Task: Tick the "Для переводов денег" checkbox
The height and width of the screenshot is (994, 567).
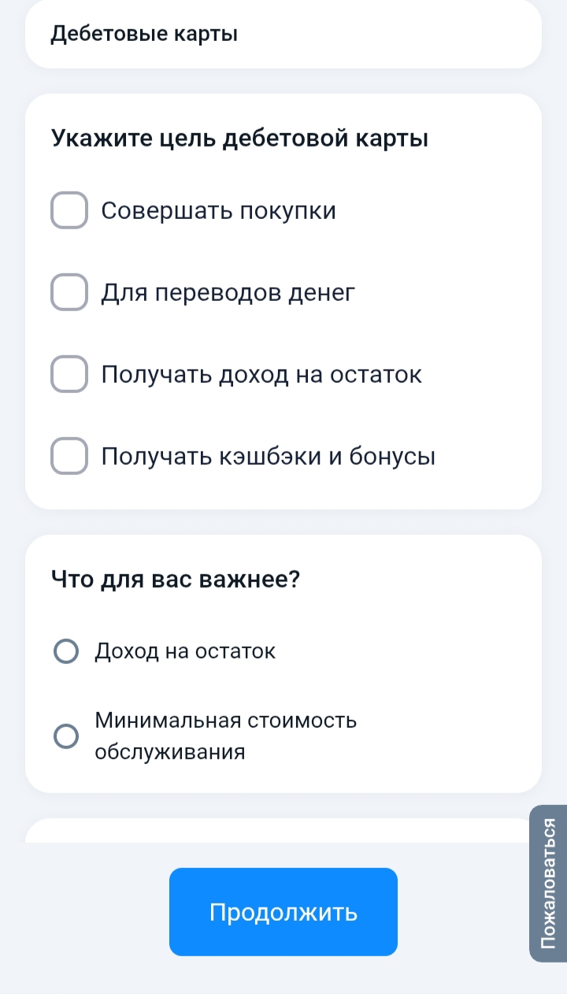Action: point(69,292)
